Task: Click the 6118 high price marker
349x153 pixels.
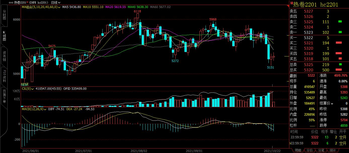Action: click(137, 12)
